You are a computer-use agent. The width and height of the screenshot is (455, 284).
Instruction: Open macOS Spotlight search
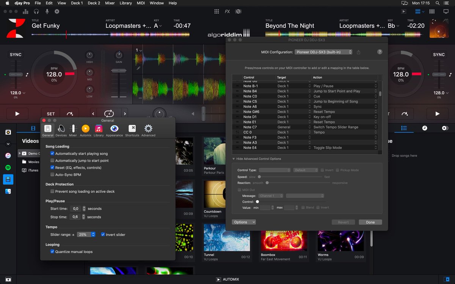click(x=437, y=3)
